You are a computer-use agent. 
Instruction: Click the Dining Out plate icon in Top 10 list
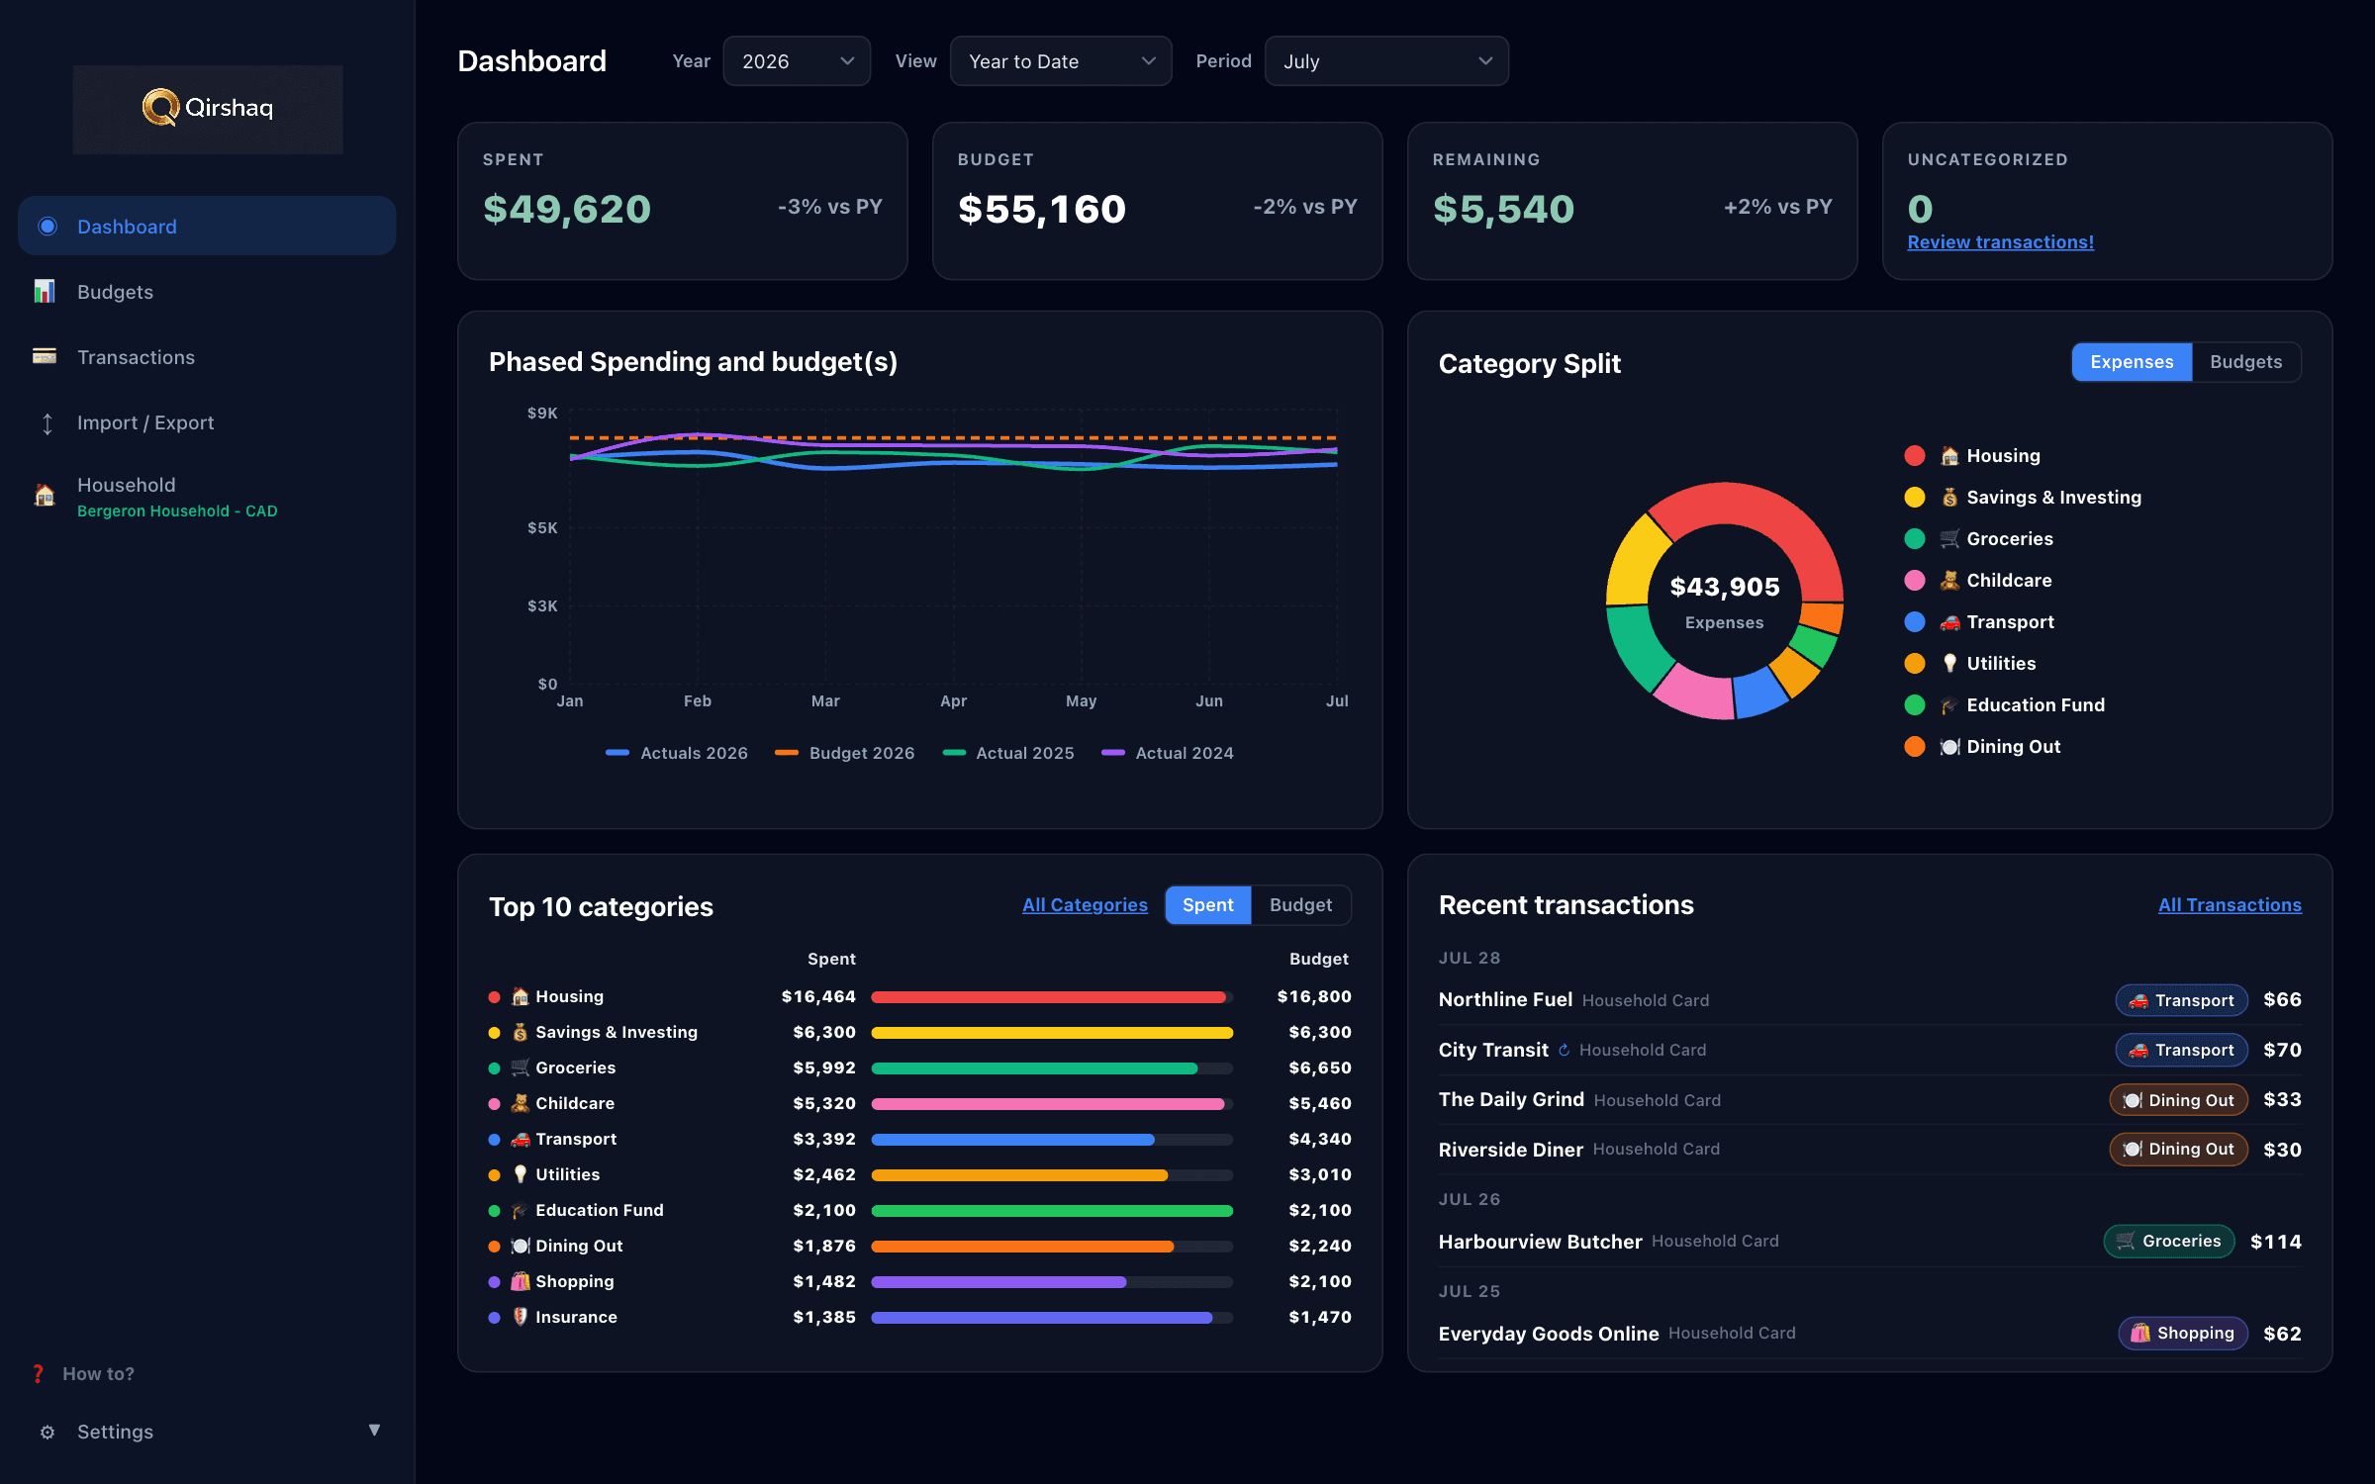[521, 1246]
